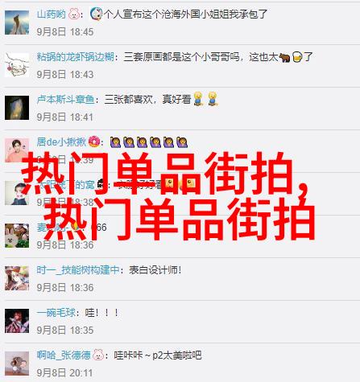The height and width of the screenshot is (382, 360).
Task: Click the avatar of 时一_技能树构建中
Action: (17, 278)
